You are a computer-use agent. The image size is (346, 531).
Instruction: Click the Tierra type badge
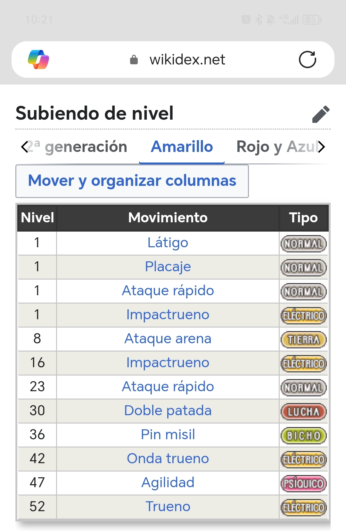(x=303, y=340)
